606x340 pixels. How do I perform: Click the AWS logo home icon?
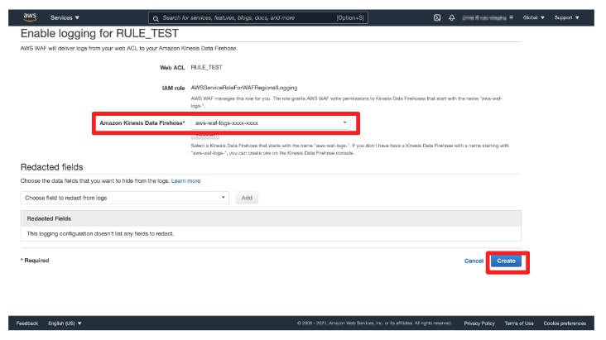(30, 17)
